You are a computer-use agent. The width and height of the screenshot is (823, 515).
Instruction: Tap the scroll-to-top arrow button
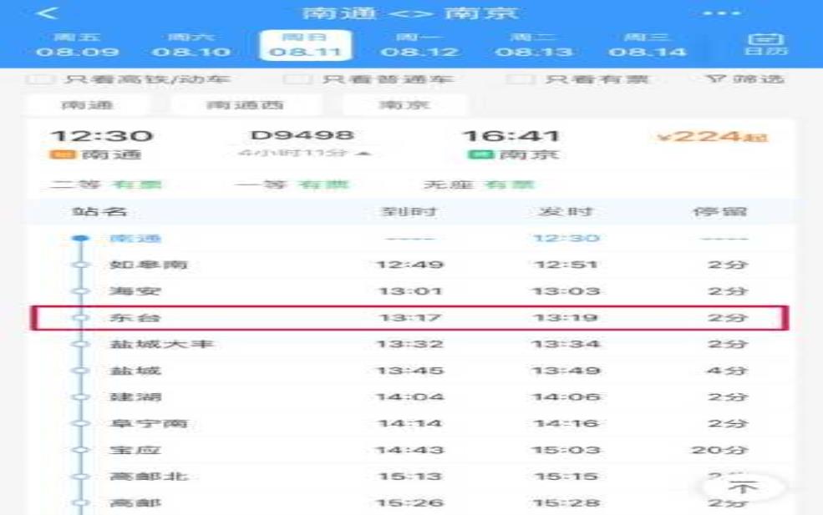pyautogui.click(x=743, y=487)
